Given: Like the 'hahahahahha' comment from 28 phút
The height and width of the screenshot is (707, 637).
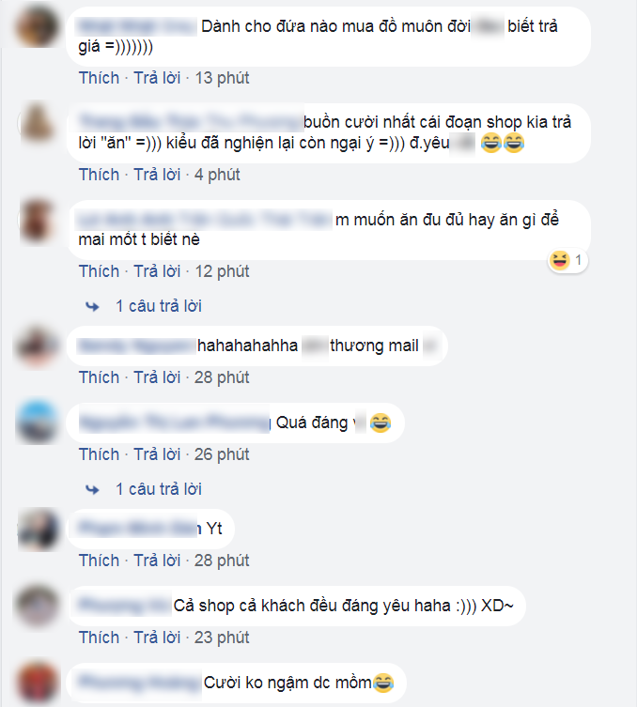Looking at the screenshot, I should (99, 377).
